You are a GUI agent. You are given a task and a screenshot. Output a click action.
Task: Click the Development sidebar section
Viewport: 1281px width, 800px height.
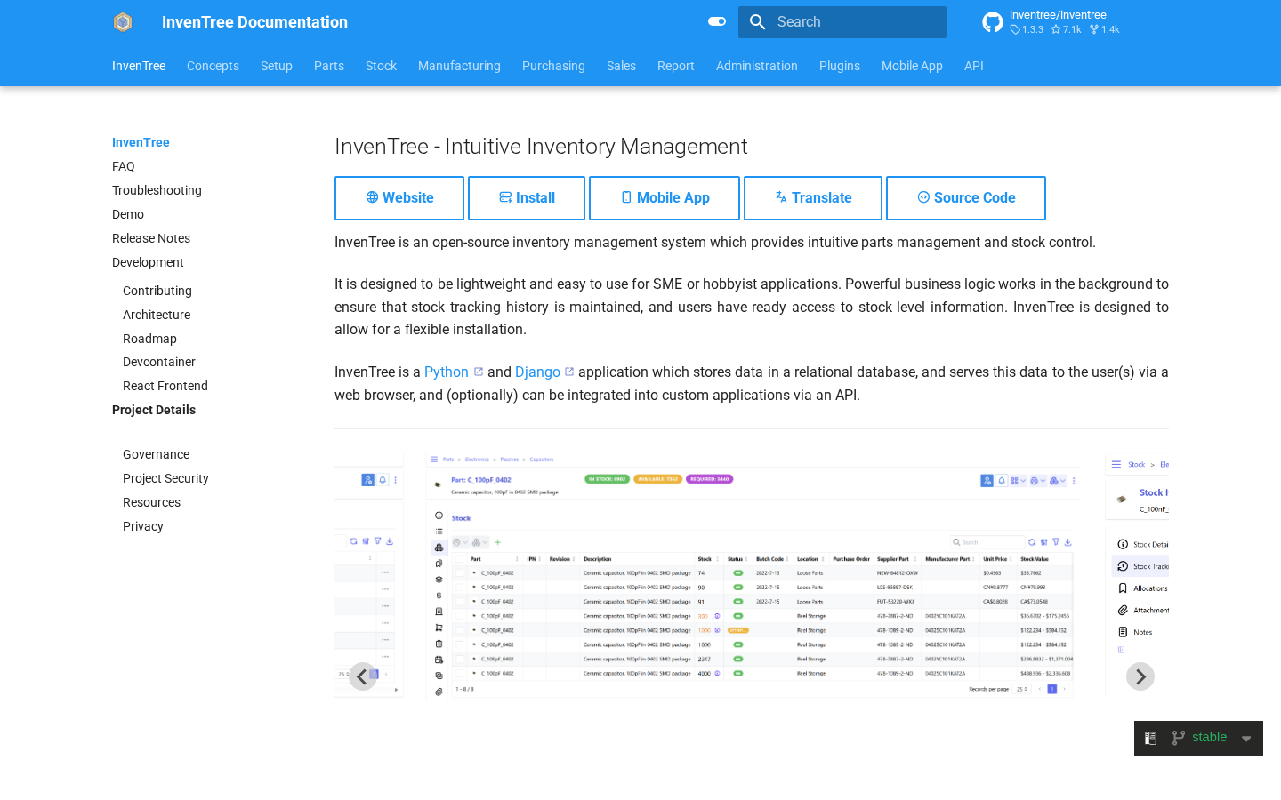(148, 262)
